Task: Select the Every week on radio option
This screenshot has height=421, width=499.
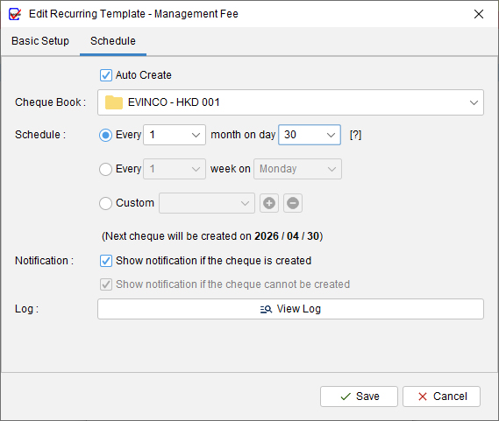Action: [x=105, y=169]
